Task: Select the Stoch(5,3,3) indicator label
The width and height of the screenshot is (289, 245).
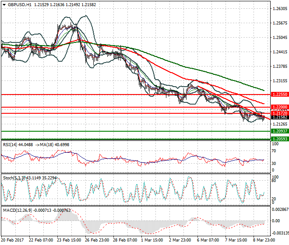Action: [x=14, y=178]
